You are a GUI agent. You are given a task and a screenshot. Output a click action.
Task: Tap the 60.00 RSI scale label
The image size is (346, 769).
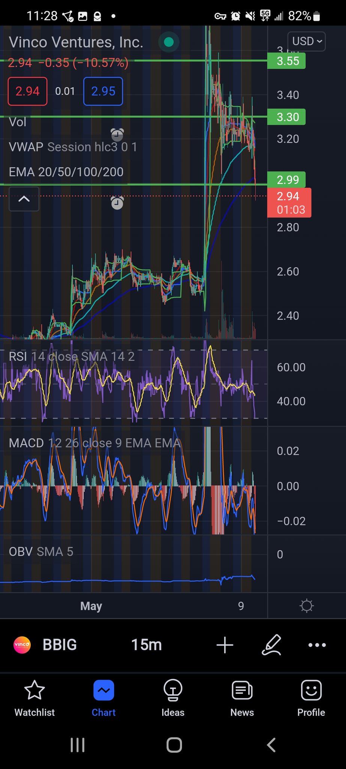pos(291,367)
